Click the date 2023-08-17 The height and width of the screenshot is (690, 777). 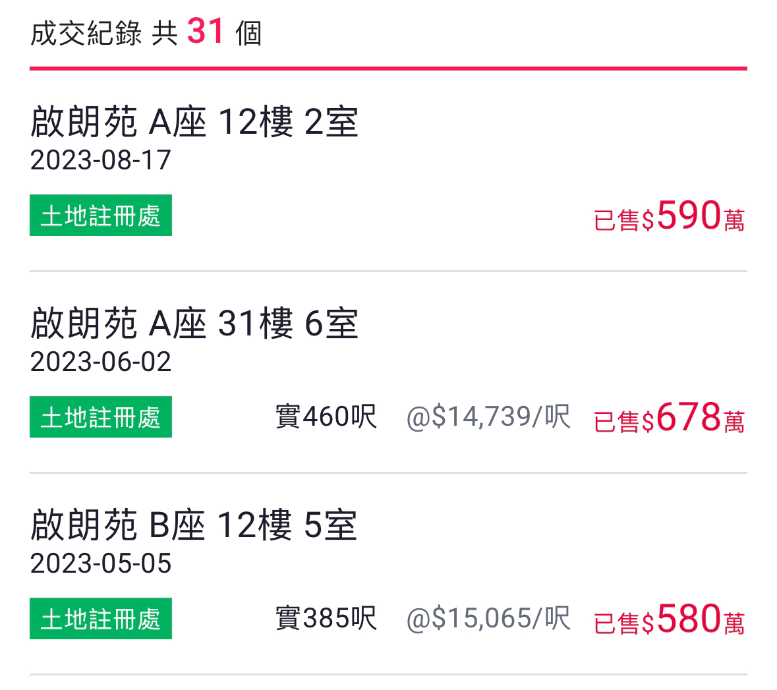[x=101, y=160]
